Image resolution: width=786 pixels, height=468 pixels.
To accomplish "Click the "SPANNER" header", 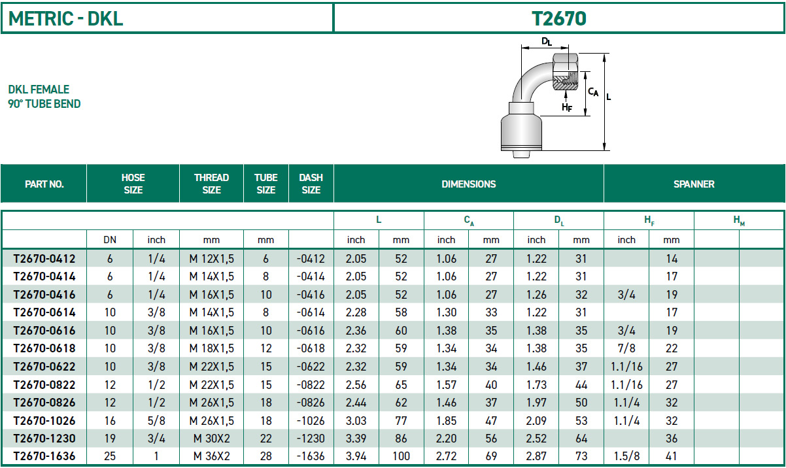I will pyautogui.click(x=694, y=184).
